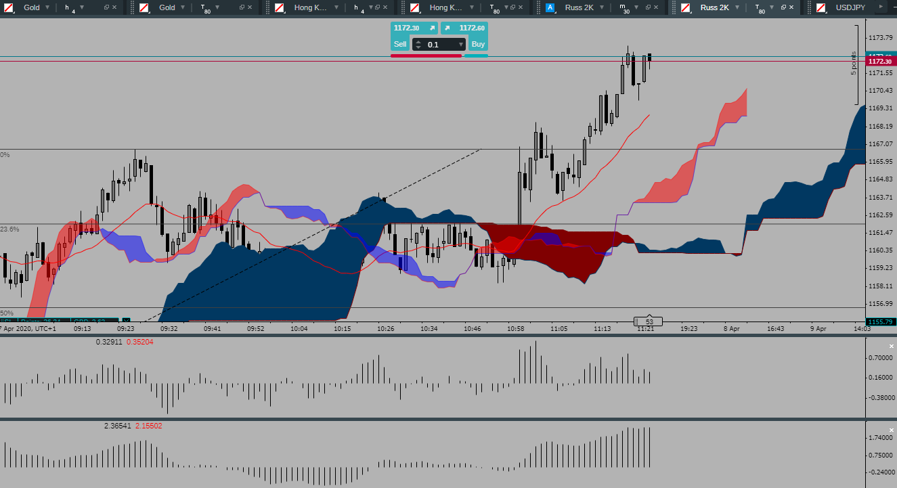
Task: Click the 1.74000 indicator scale label
Action: [x=881, y=438]
